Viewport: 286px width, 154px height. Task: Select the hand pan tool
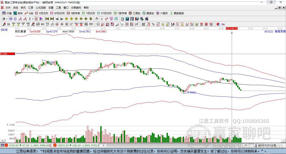(x=97, y=19)
